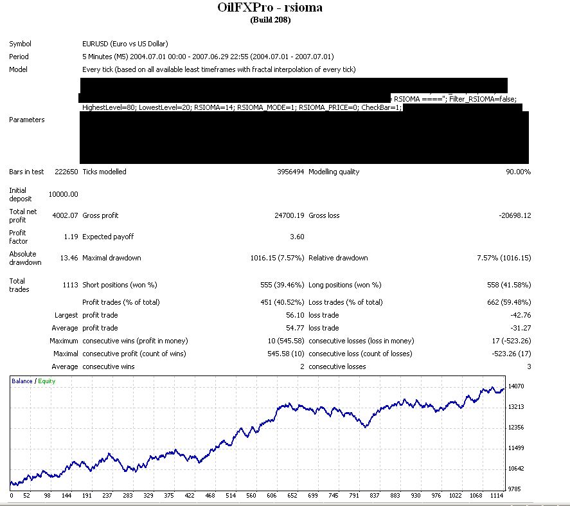Viewport: 570px width, 506px height.
Task: Click the 'Expected payoff' label
Action: (x=108, y=237)
